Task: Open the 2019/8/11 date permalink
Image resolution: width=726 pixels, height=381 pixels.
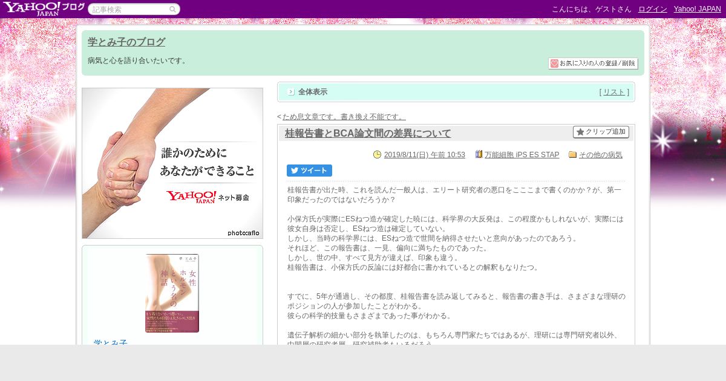Action: 425,155
